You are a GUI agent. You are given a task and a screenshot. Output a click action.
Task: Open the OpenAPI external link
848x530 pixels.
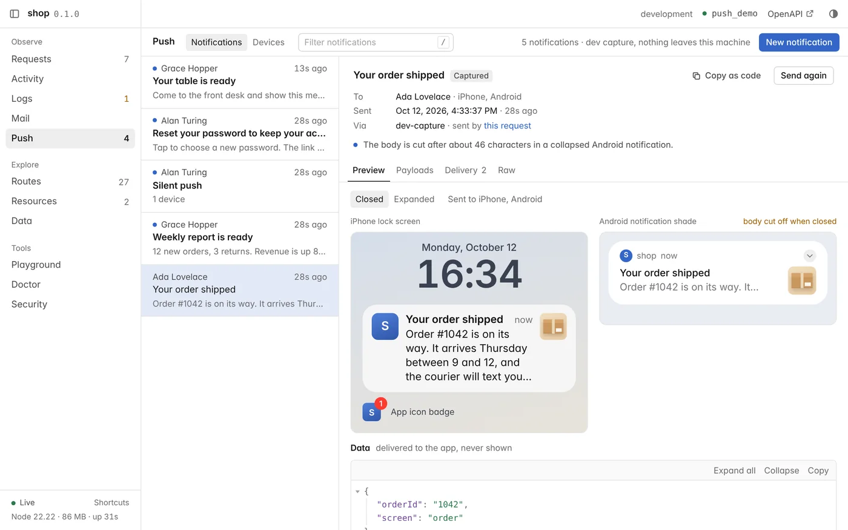tap(790, 14)
